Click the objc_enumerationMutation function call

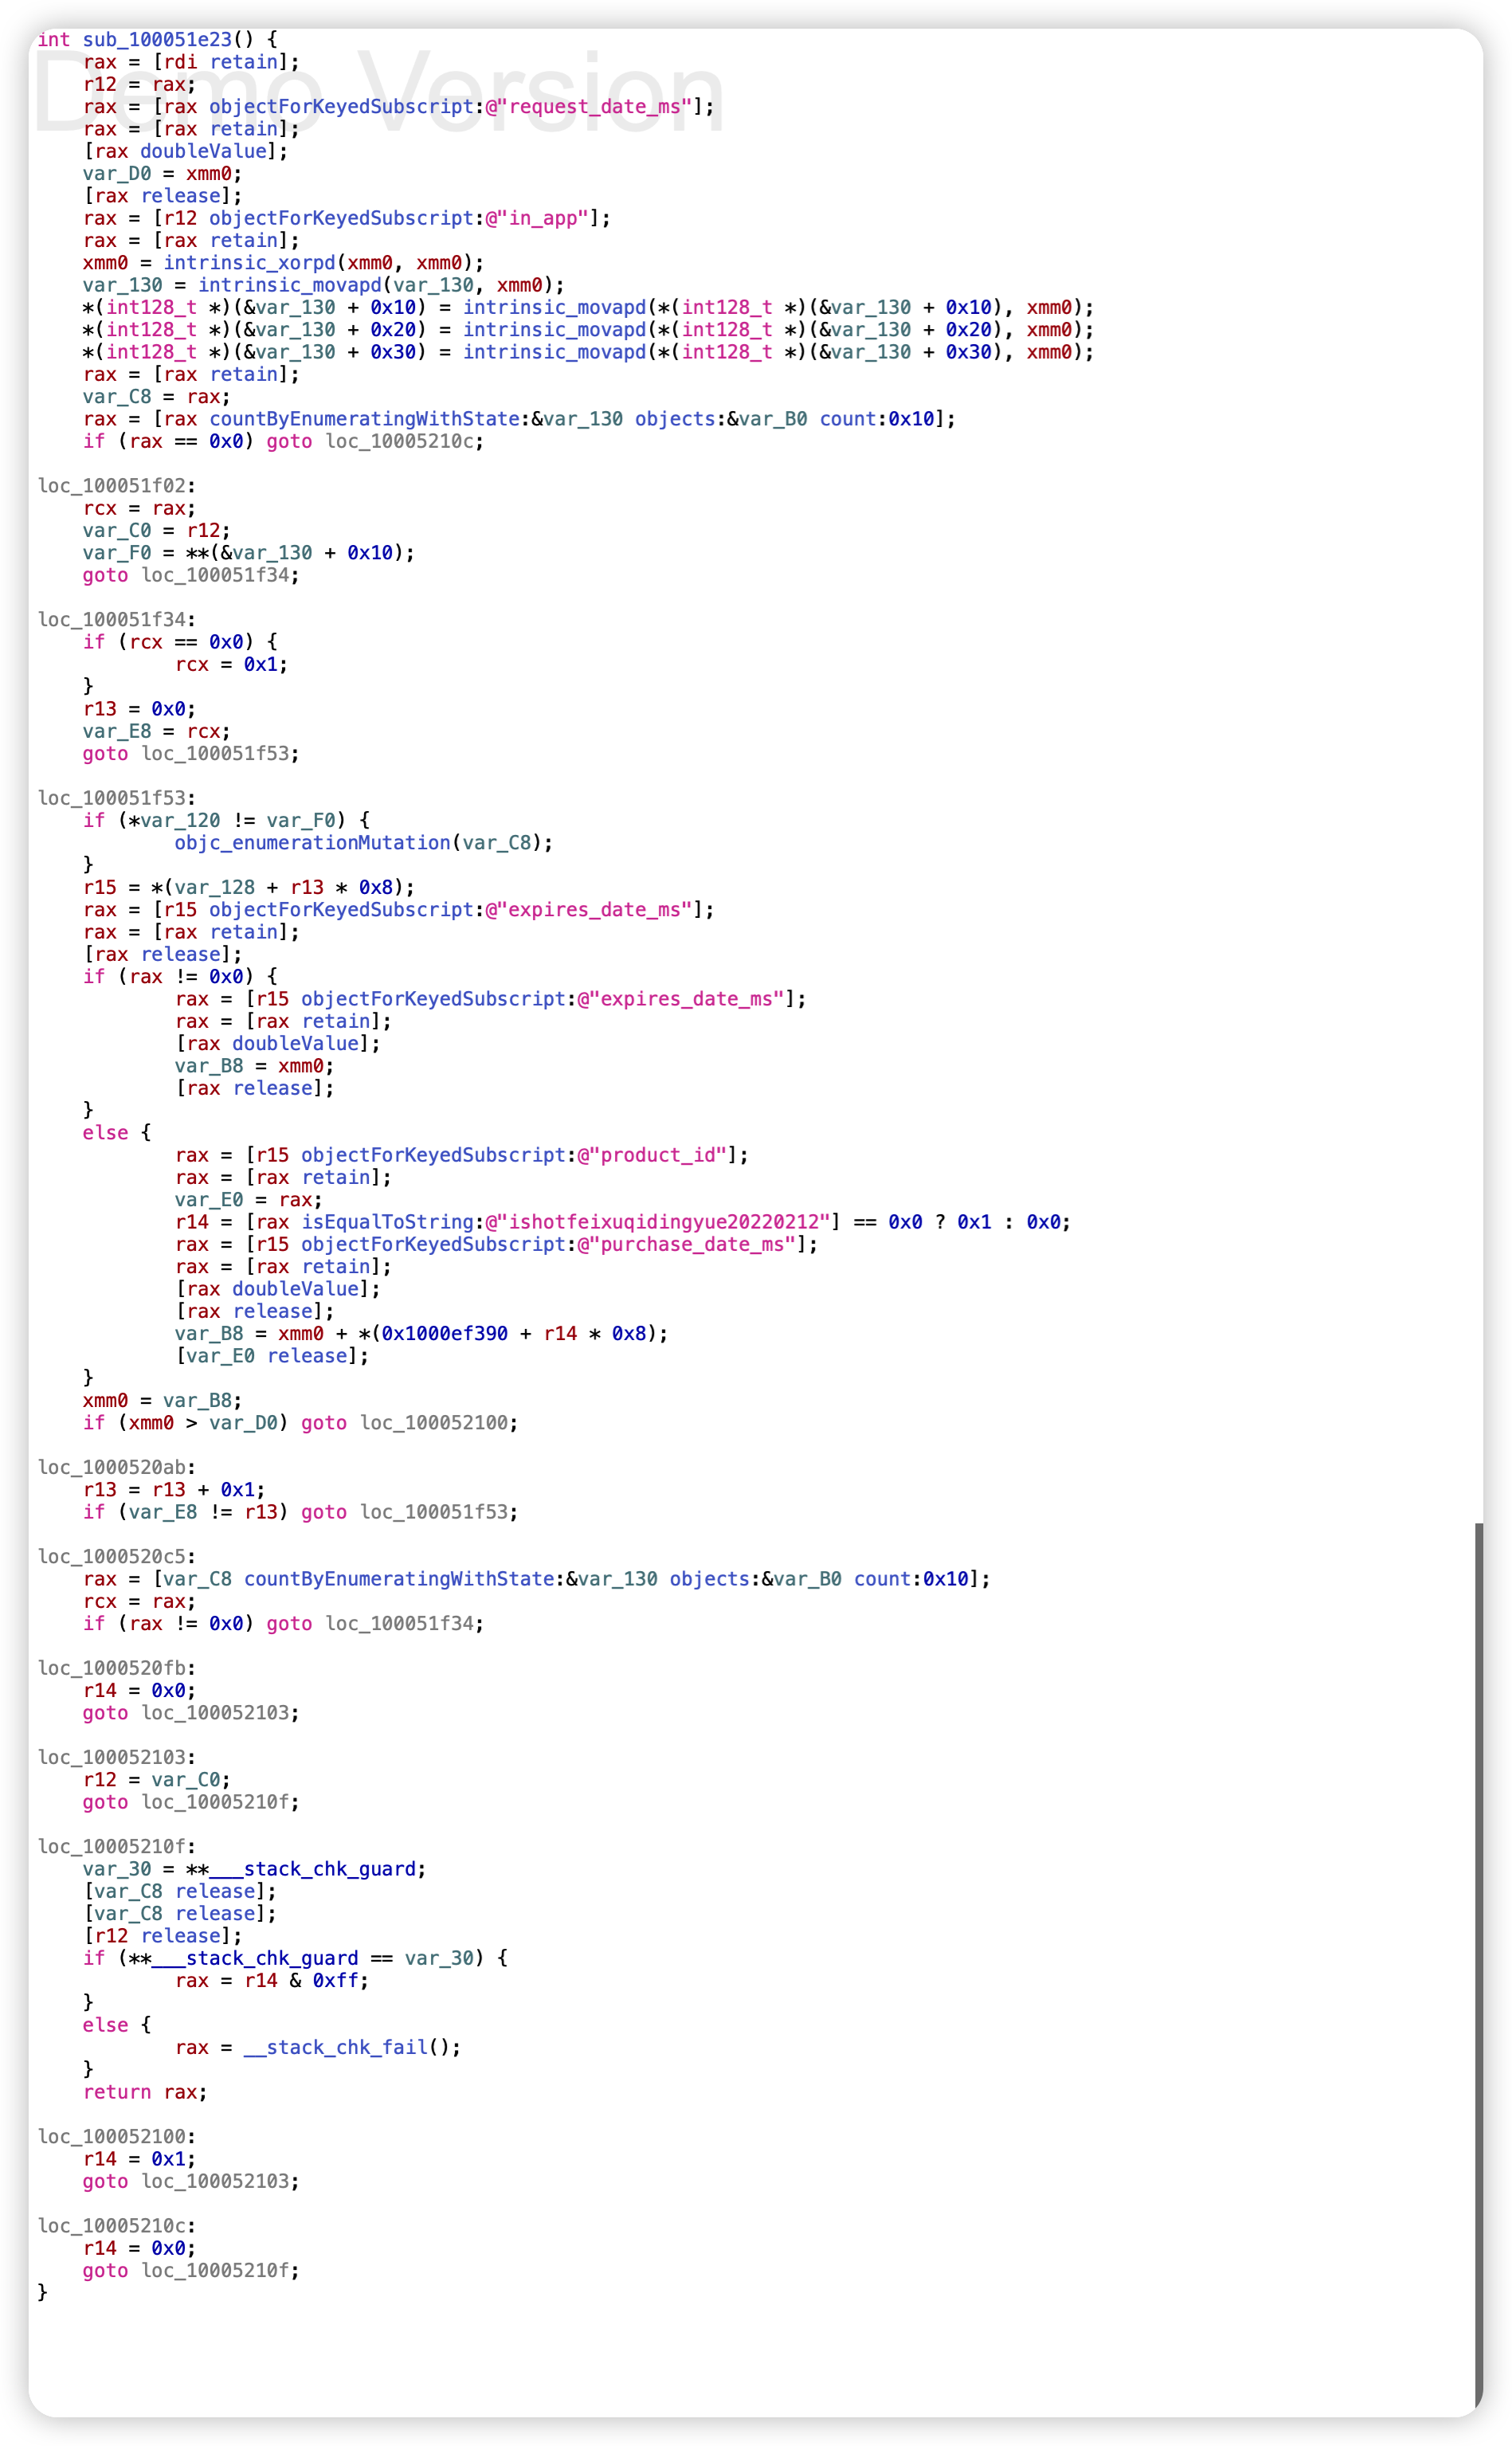[x=312, y=843]
